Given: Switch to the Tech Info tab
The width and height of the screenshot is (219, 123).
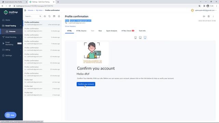Looking at the screenshot, I should (142, 31).
